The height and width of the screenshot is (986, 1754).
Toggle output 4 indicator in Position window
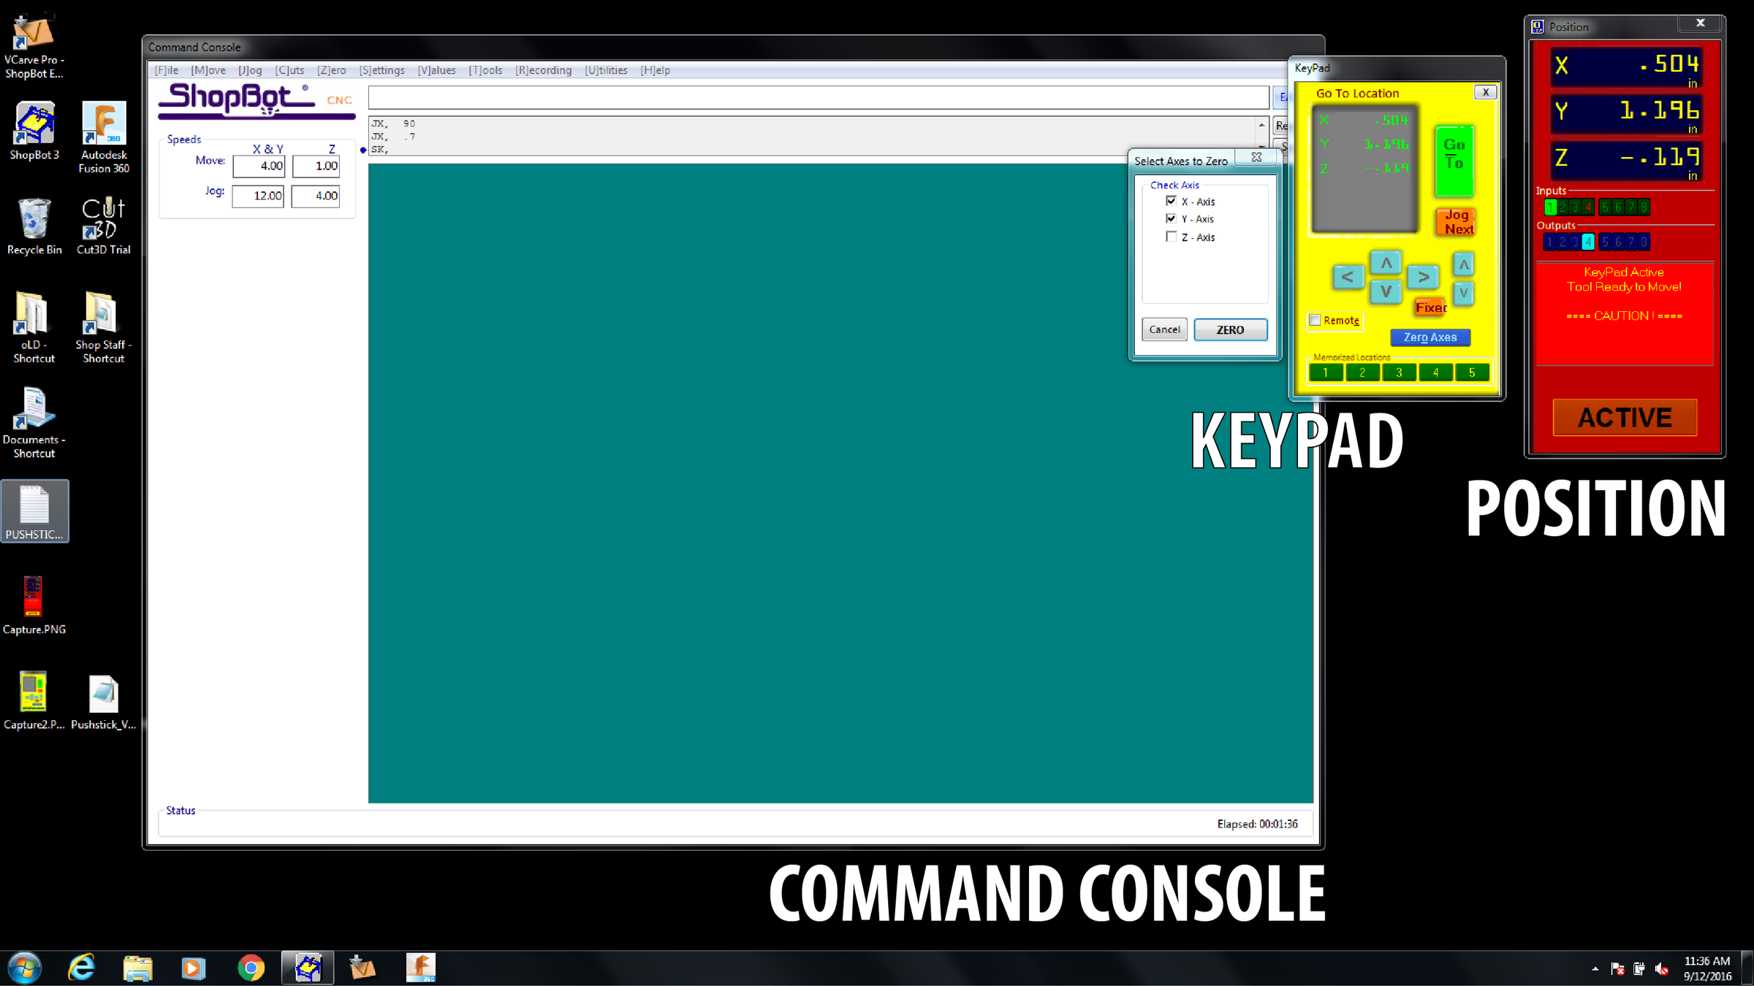[x=1587, y=242]
